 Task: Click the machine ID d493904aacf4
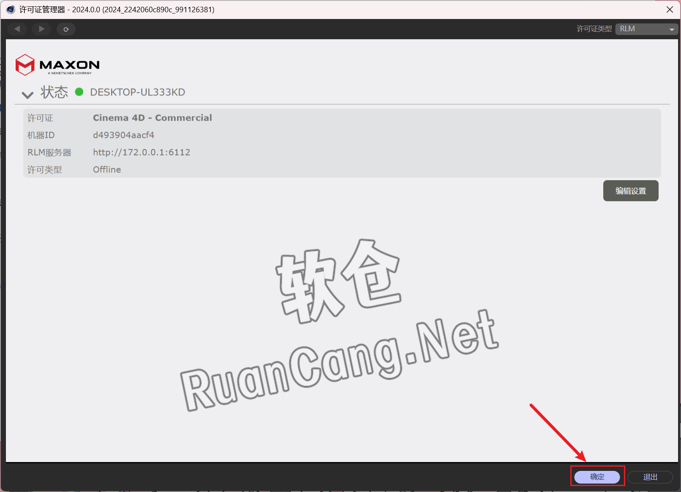click(123, 135)
